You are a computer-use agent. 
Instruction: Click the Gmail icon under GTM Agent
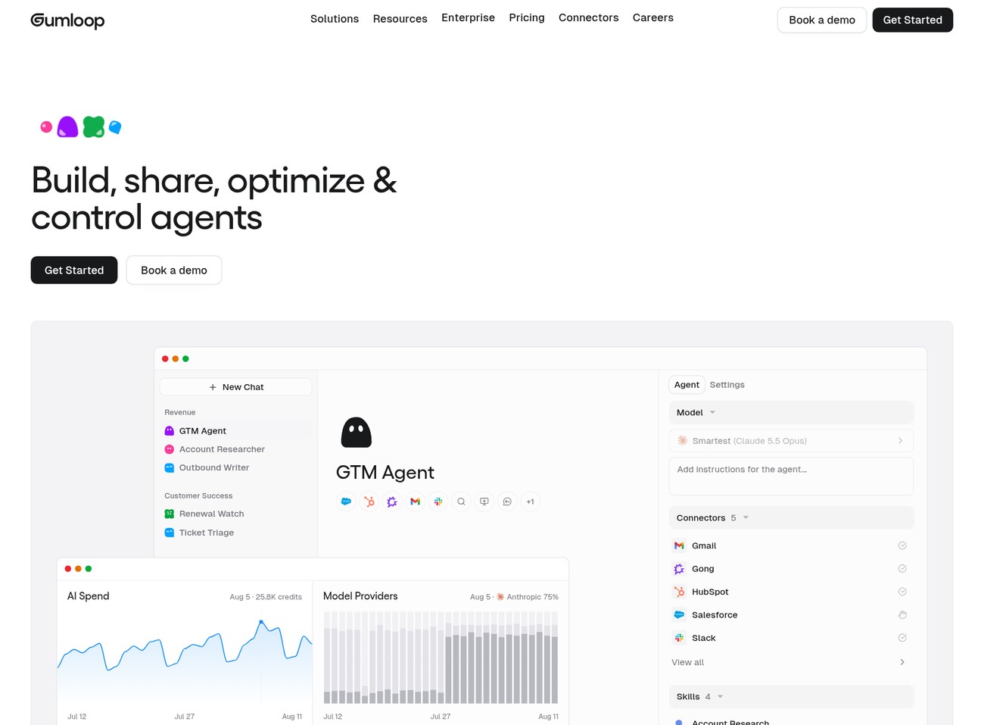(415, 502)
